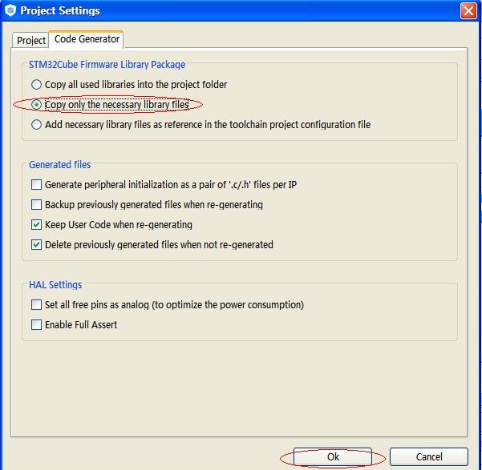Image resolution: width=482 pixels, height=470 pixels.
Task: Select Copy all used libraries radio option
Action: coord(36,84)
